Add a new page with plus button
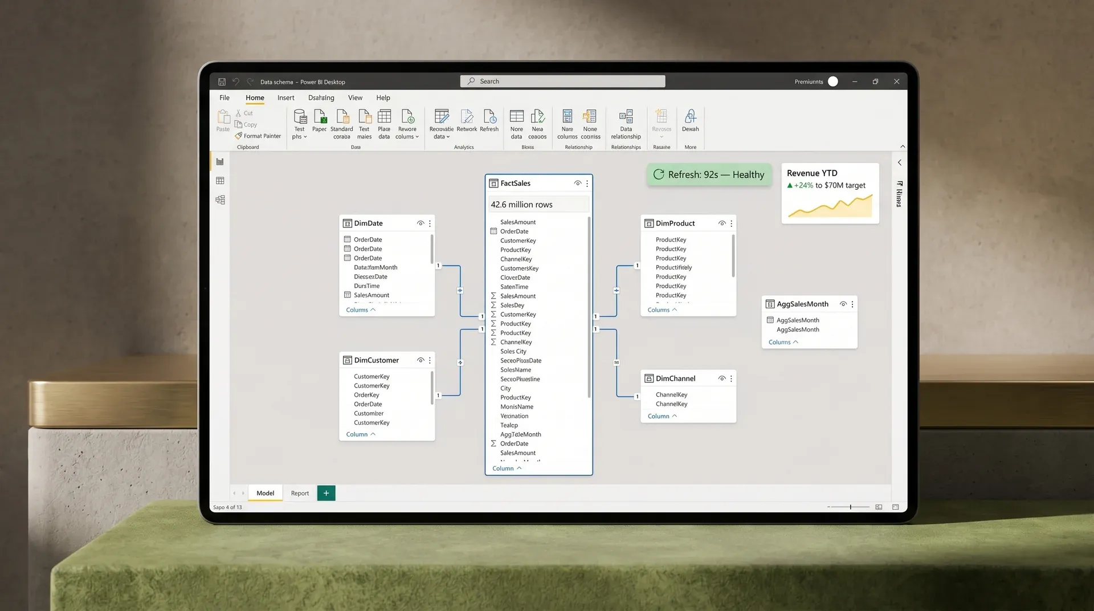This screenshot has width=1094, height=611. coord(326,493)
